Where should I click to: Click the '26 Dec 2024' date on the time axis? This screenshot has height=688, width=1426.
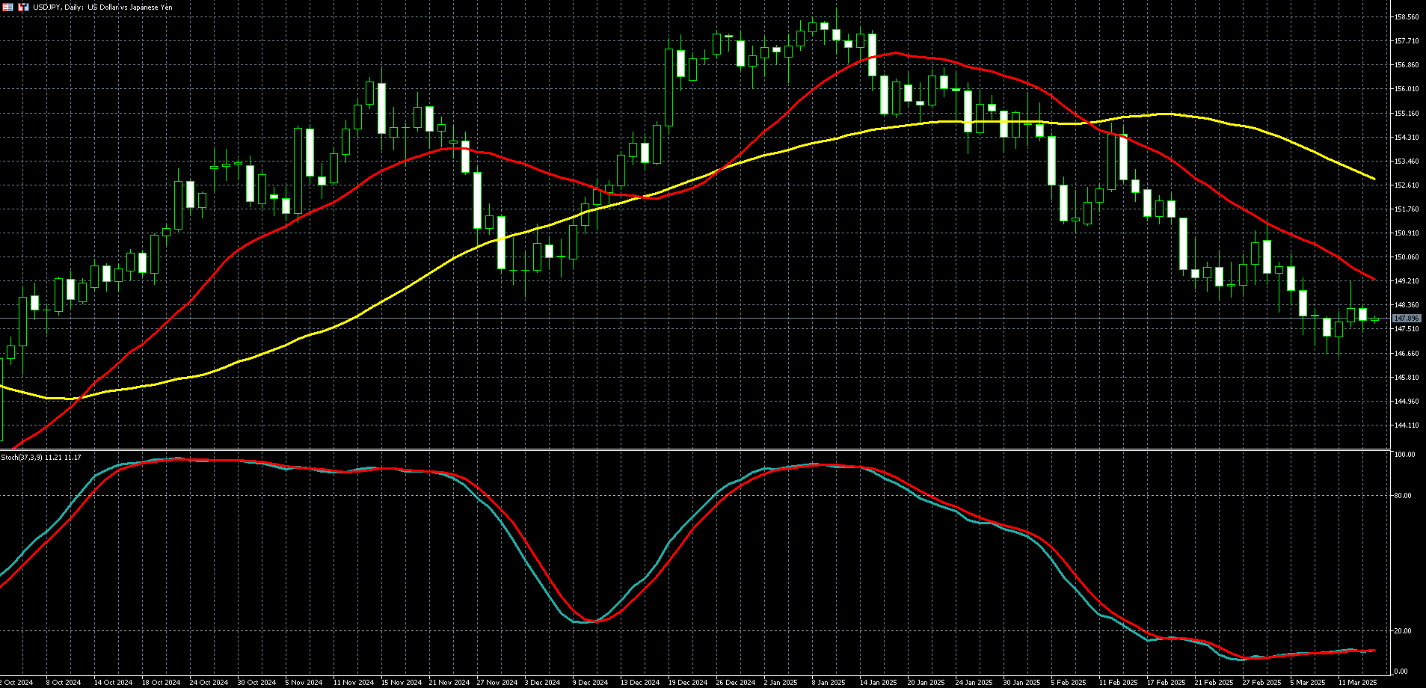[x=735, y=683]
